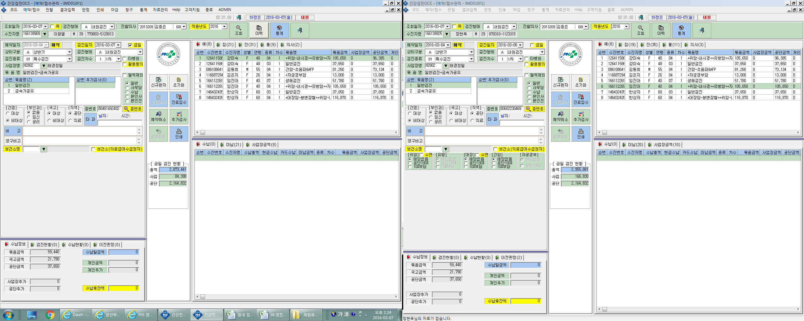Open the 검진일자 dropdown showing 2016-03-08

pos(520,45)
